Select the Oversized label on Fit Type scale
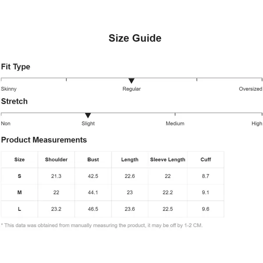263x263 pixels. 251,89
